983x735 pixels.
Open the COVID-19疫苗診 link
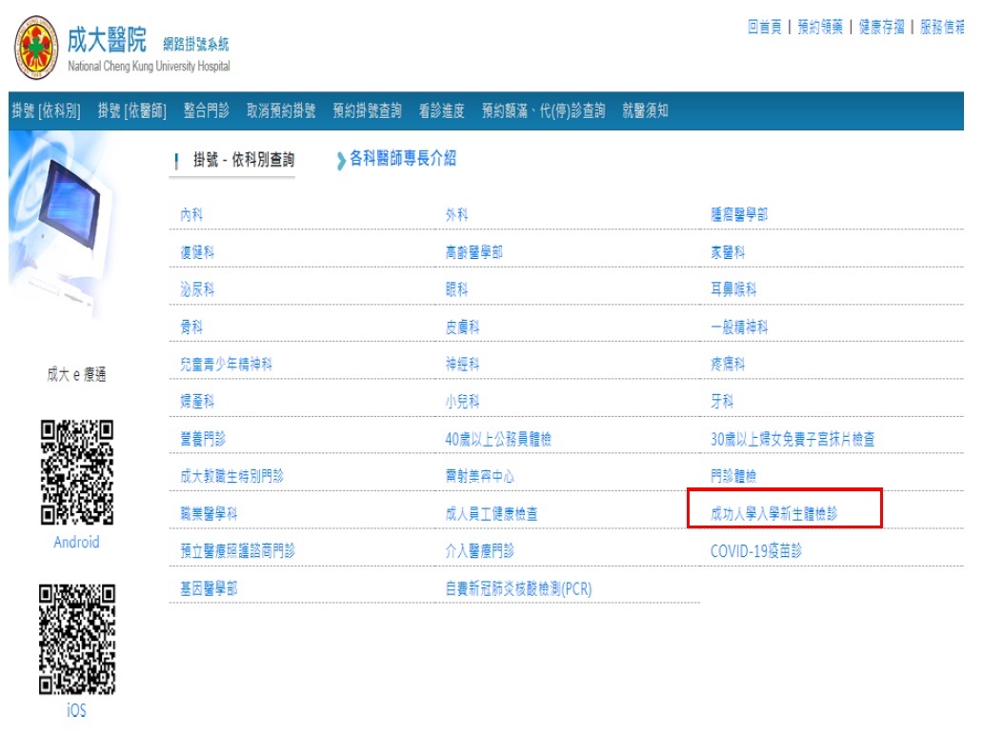click(x=756, y=551)
